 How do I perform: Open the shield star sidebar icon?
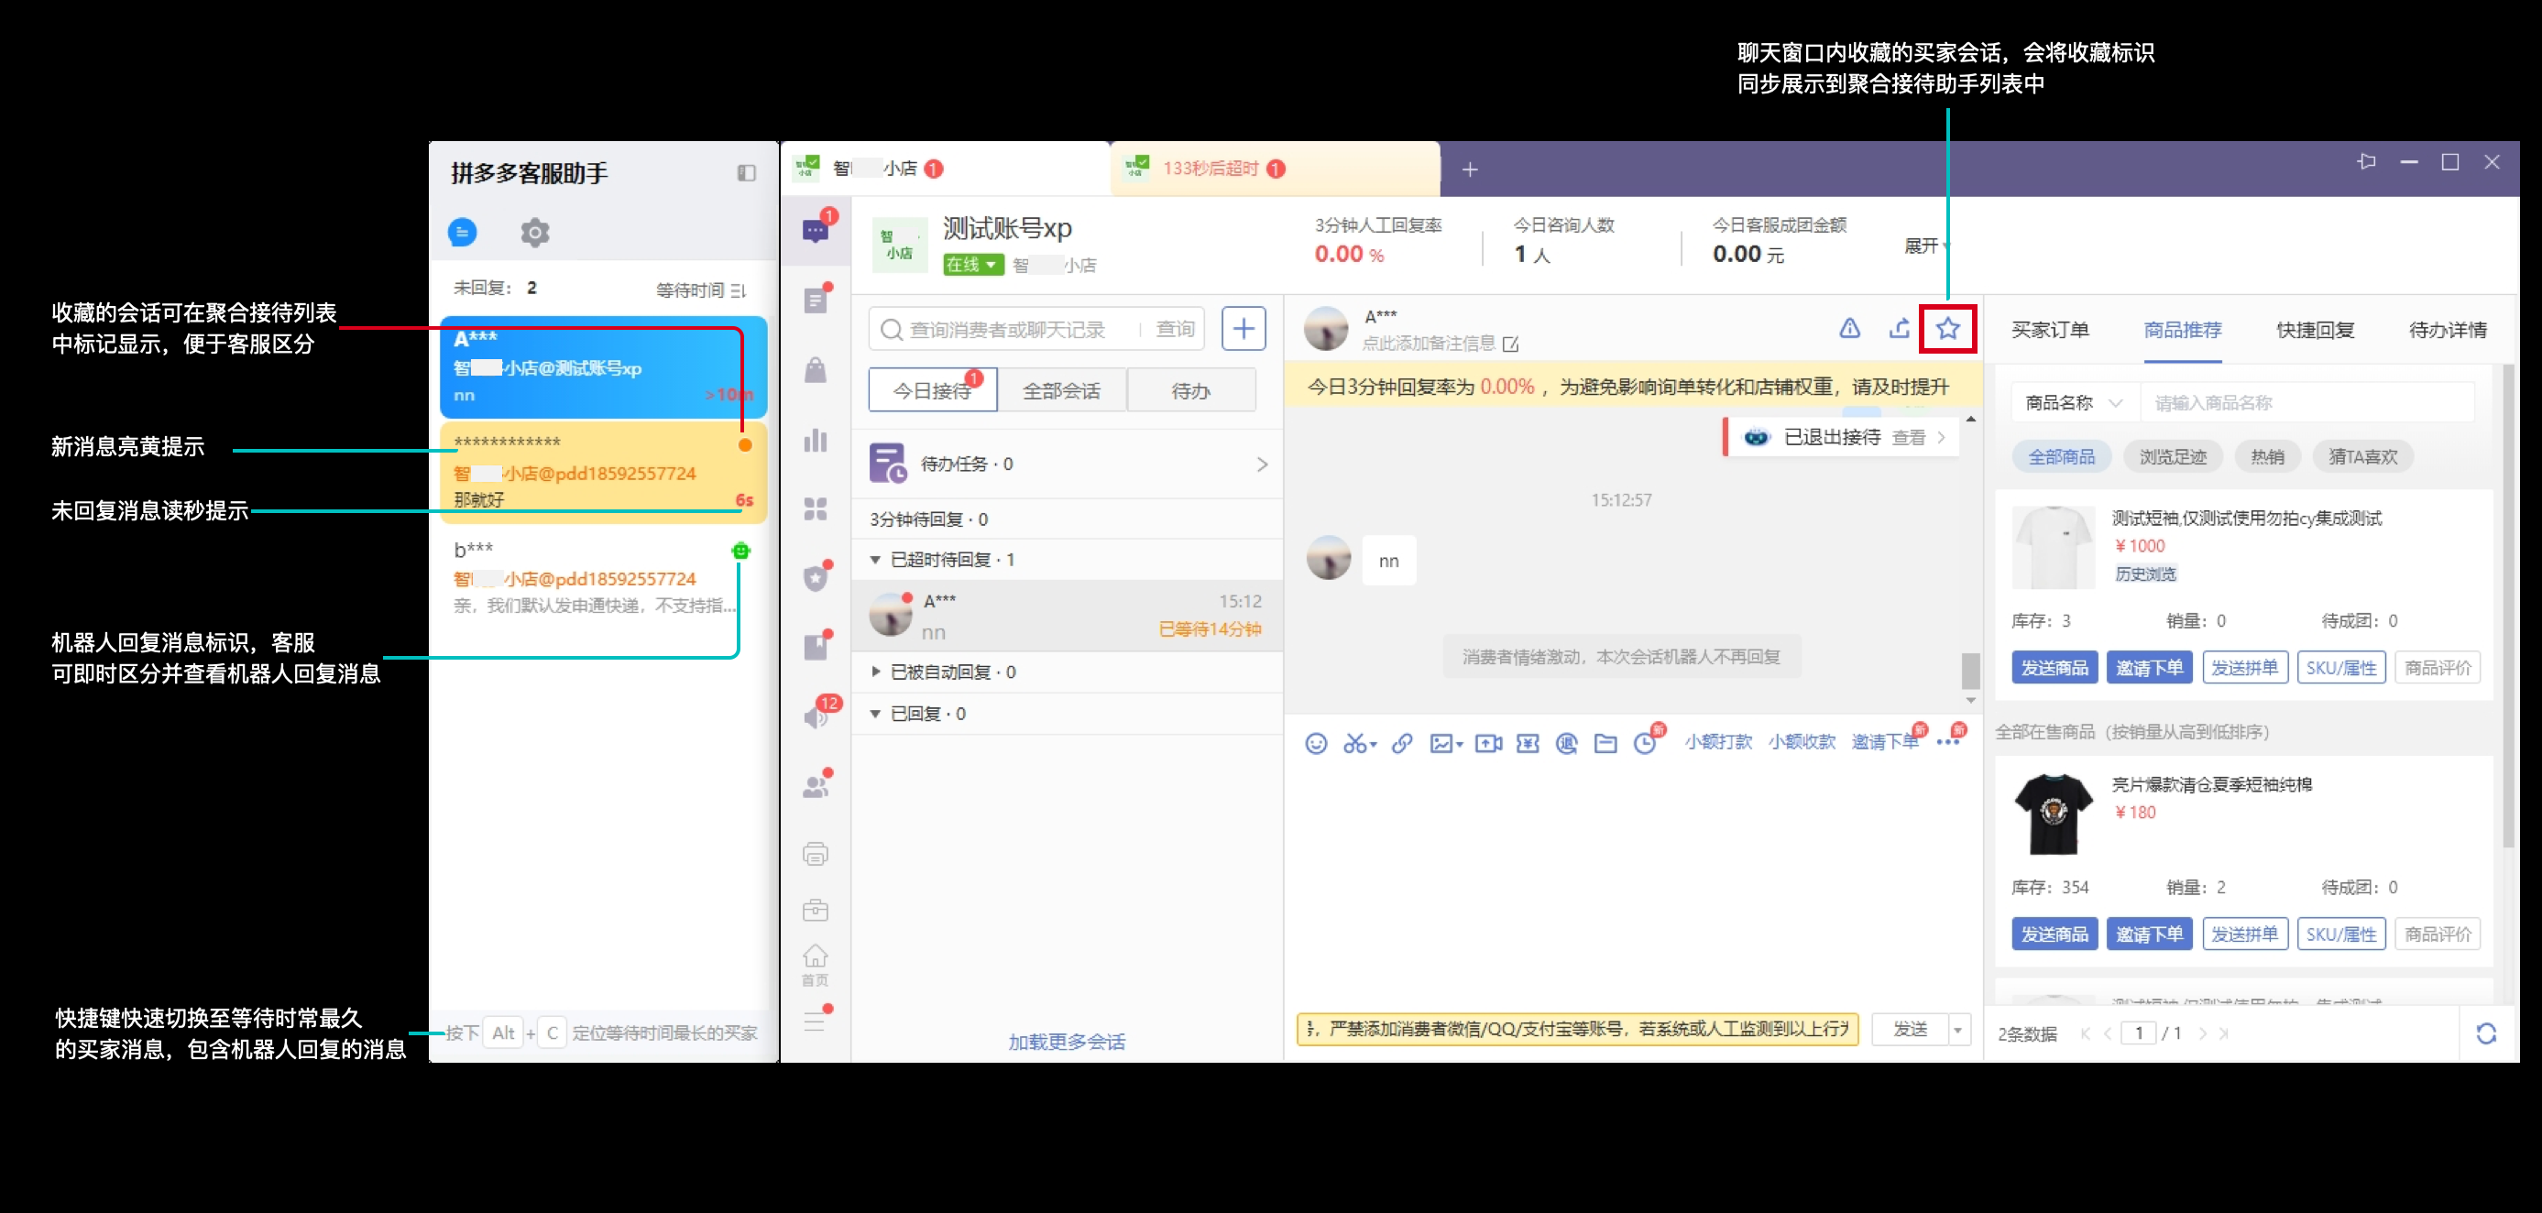(815, 578)
